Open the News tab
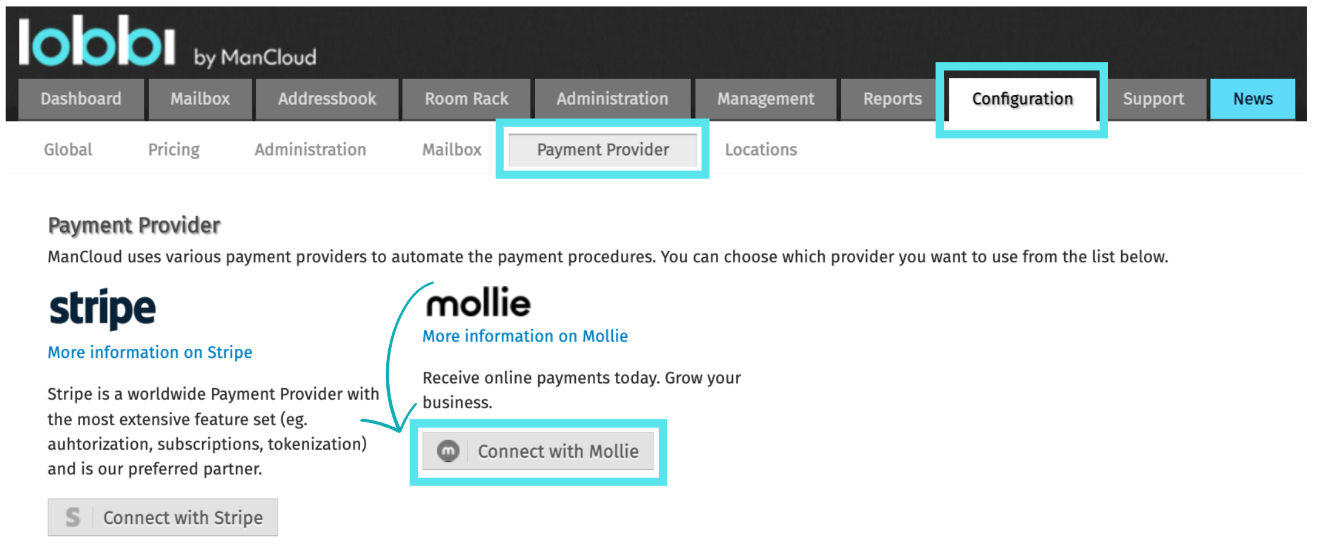1318x559 pixels. tap(1252, 99)
